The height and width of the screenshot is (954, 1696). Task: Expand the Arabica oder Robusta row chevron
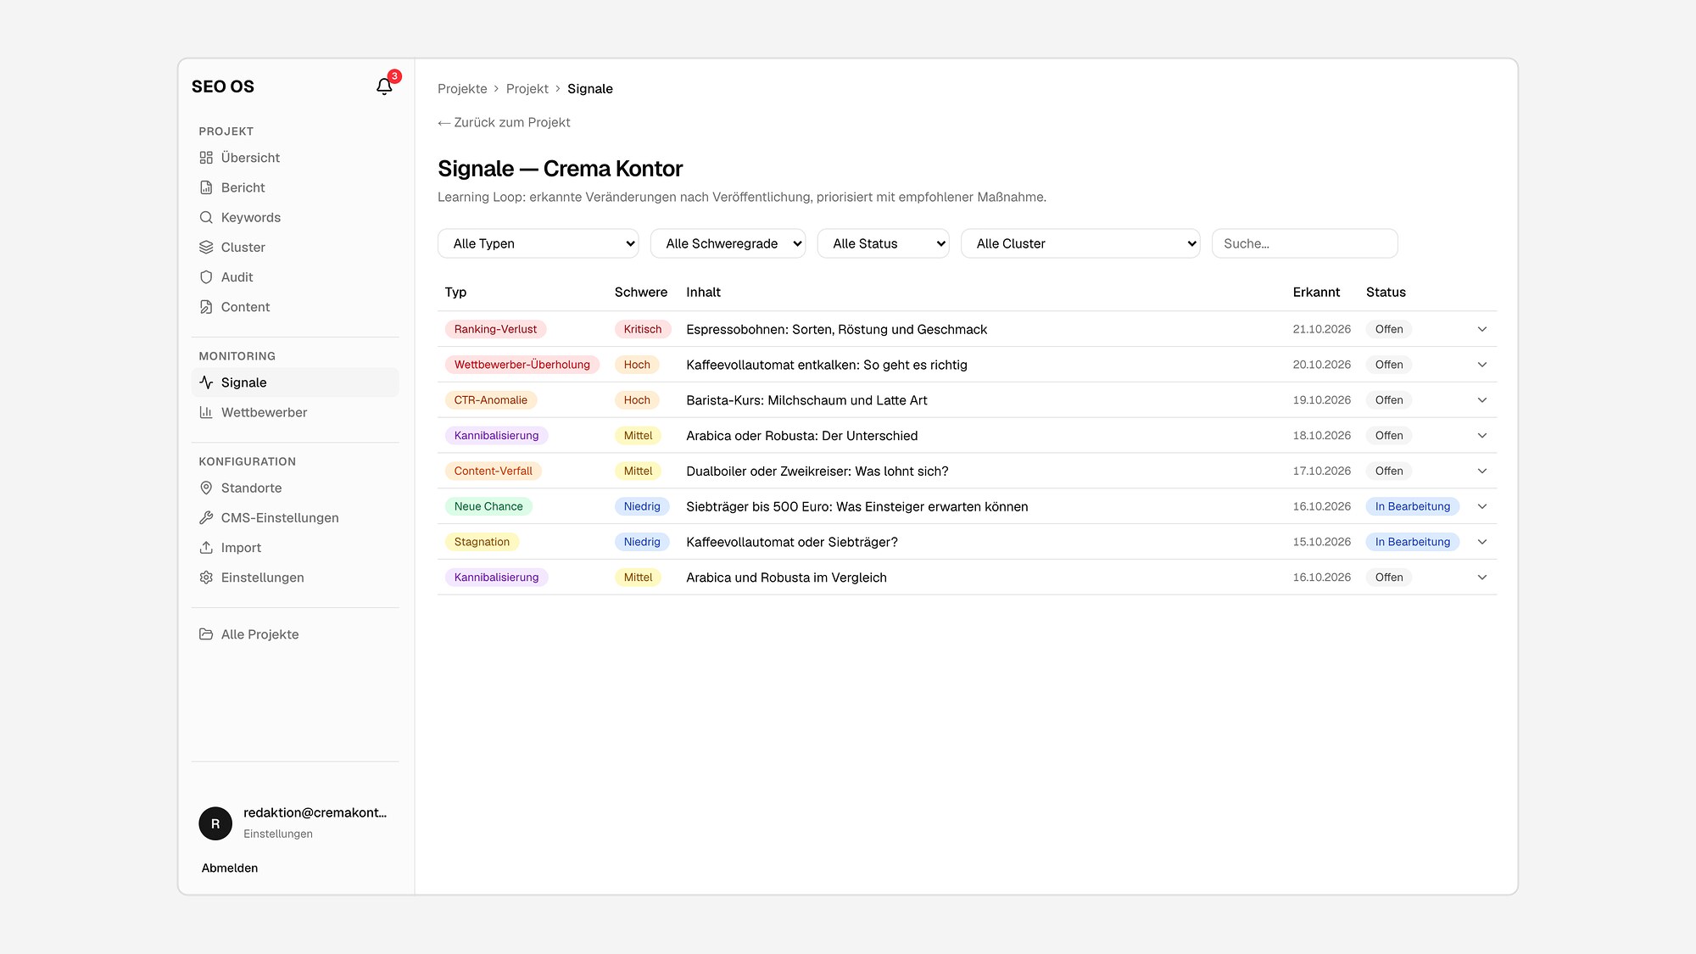(1482, 436)
